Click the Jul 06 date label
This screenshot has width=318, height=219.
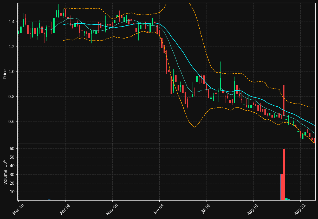206,209
